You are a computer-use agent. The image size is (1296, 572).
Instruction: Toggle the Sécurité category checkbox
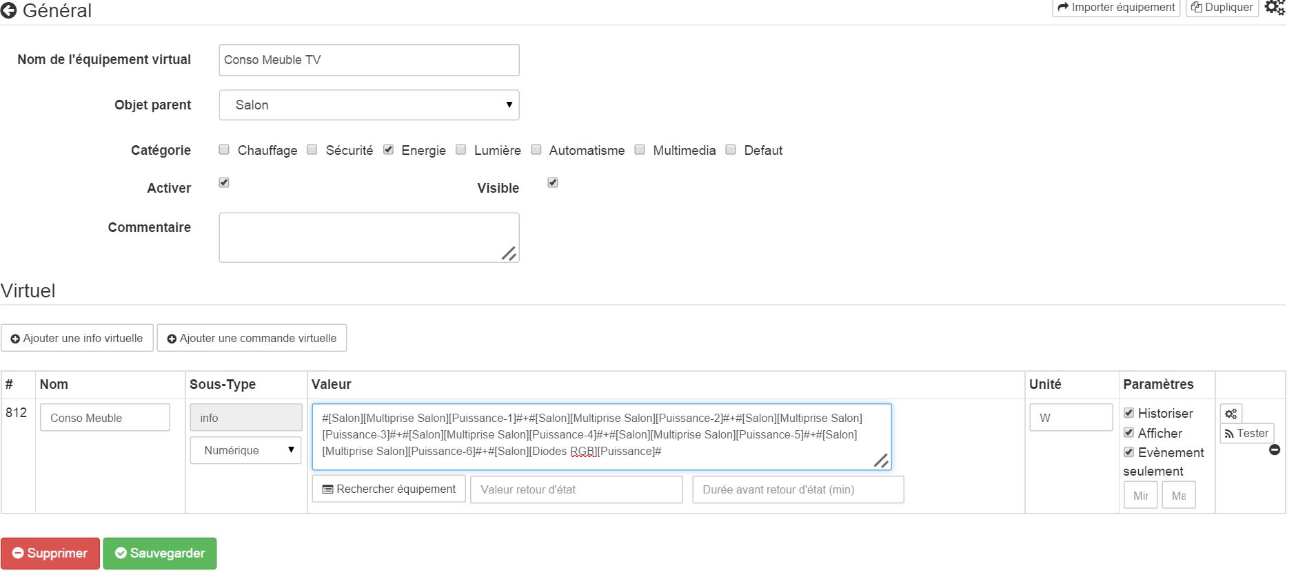[x=312, y=149]
